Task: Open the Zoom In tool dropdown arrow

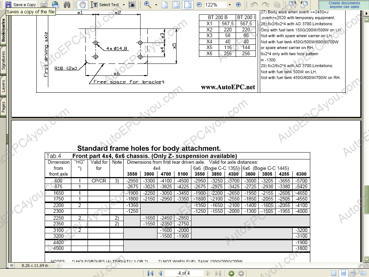Action: pyautogui.click(x=156, y=5)
